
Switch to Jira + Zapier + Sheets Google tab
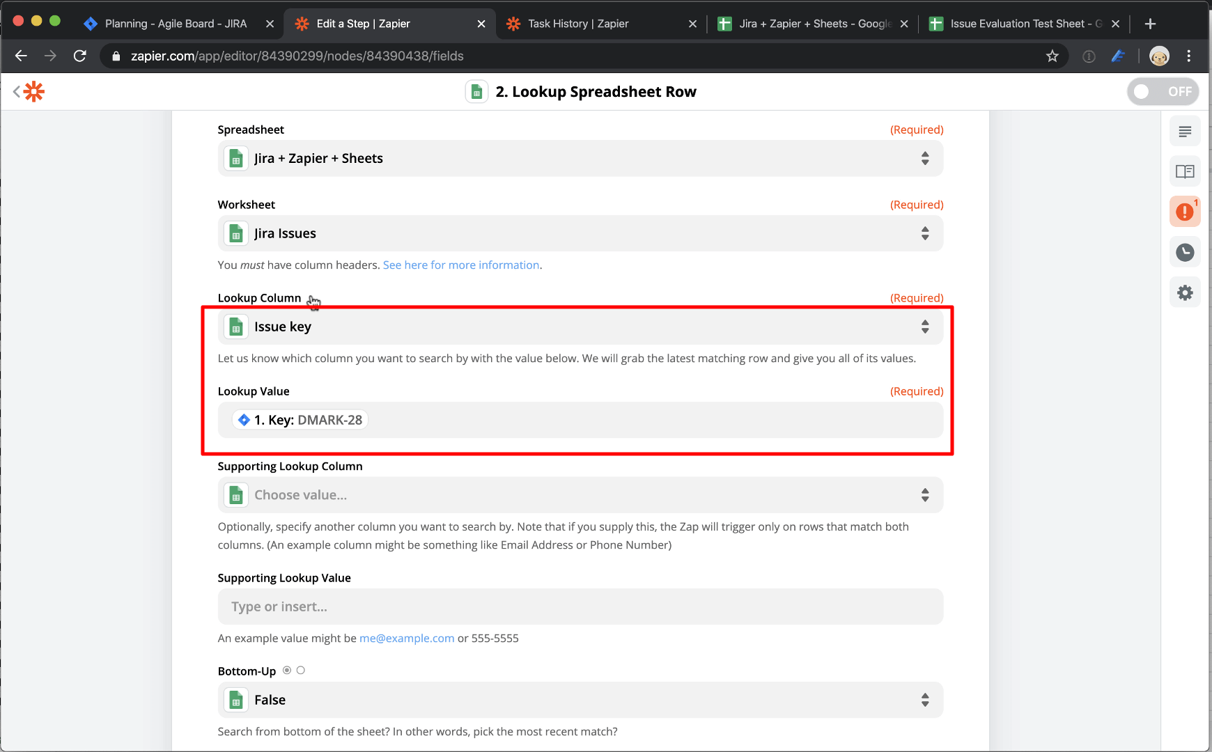[814, 24]
